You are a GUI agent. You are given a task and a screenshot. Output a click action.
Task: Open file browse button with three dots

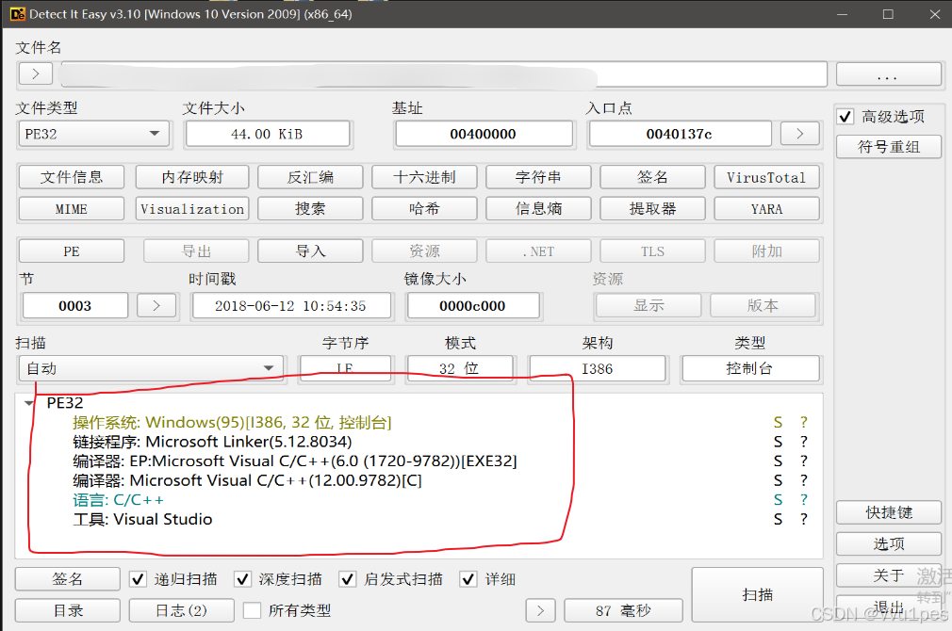tap(888, 74)
